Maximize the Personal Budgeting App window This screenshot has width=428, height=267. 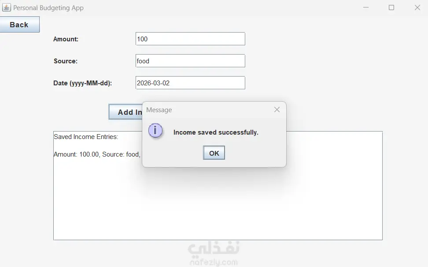coord(391,7)
